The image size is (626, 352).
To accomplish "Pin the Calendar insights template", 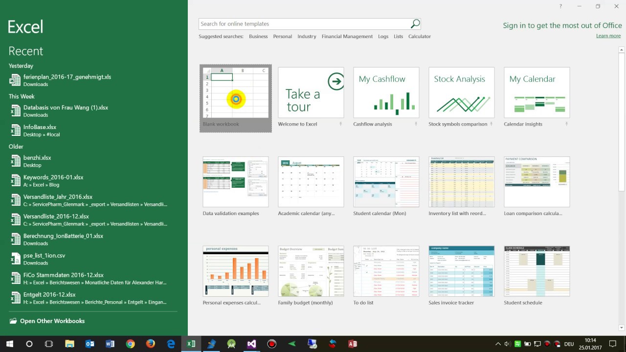I will pos(566,124).
